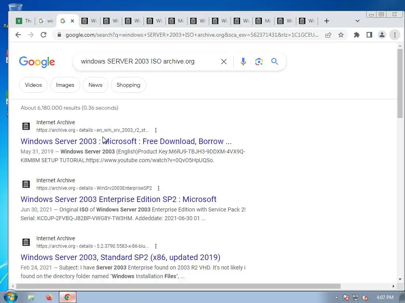Go back to the previous page
This screenshot has width=405, height=303.
tap(18, 35)
